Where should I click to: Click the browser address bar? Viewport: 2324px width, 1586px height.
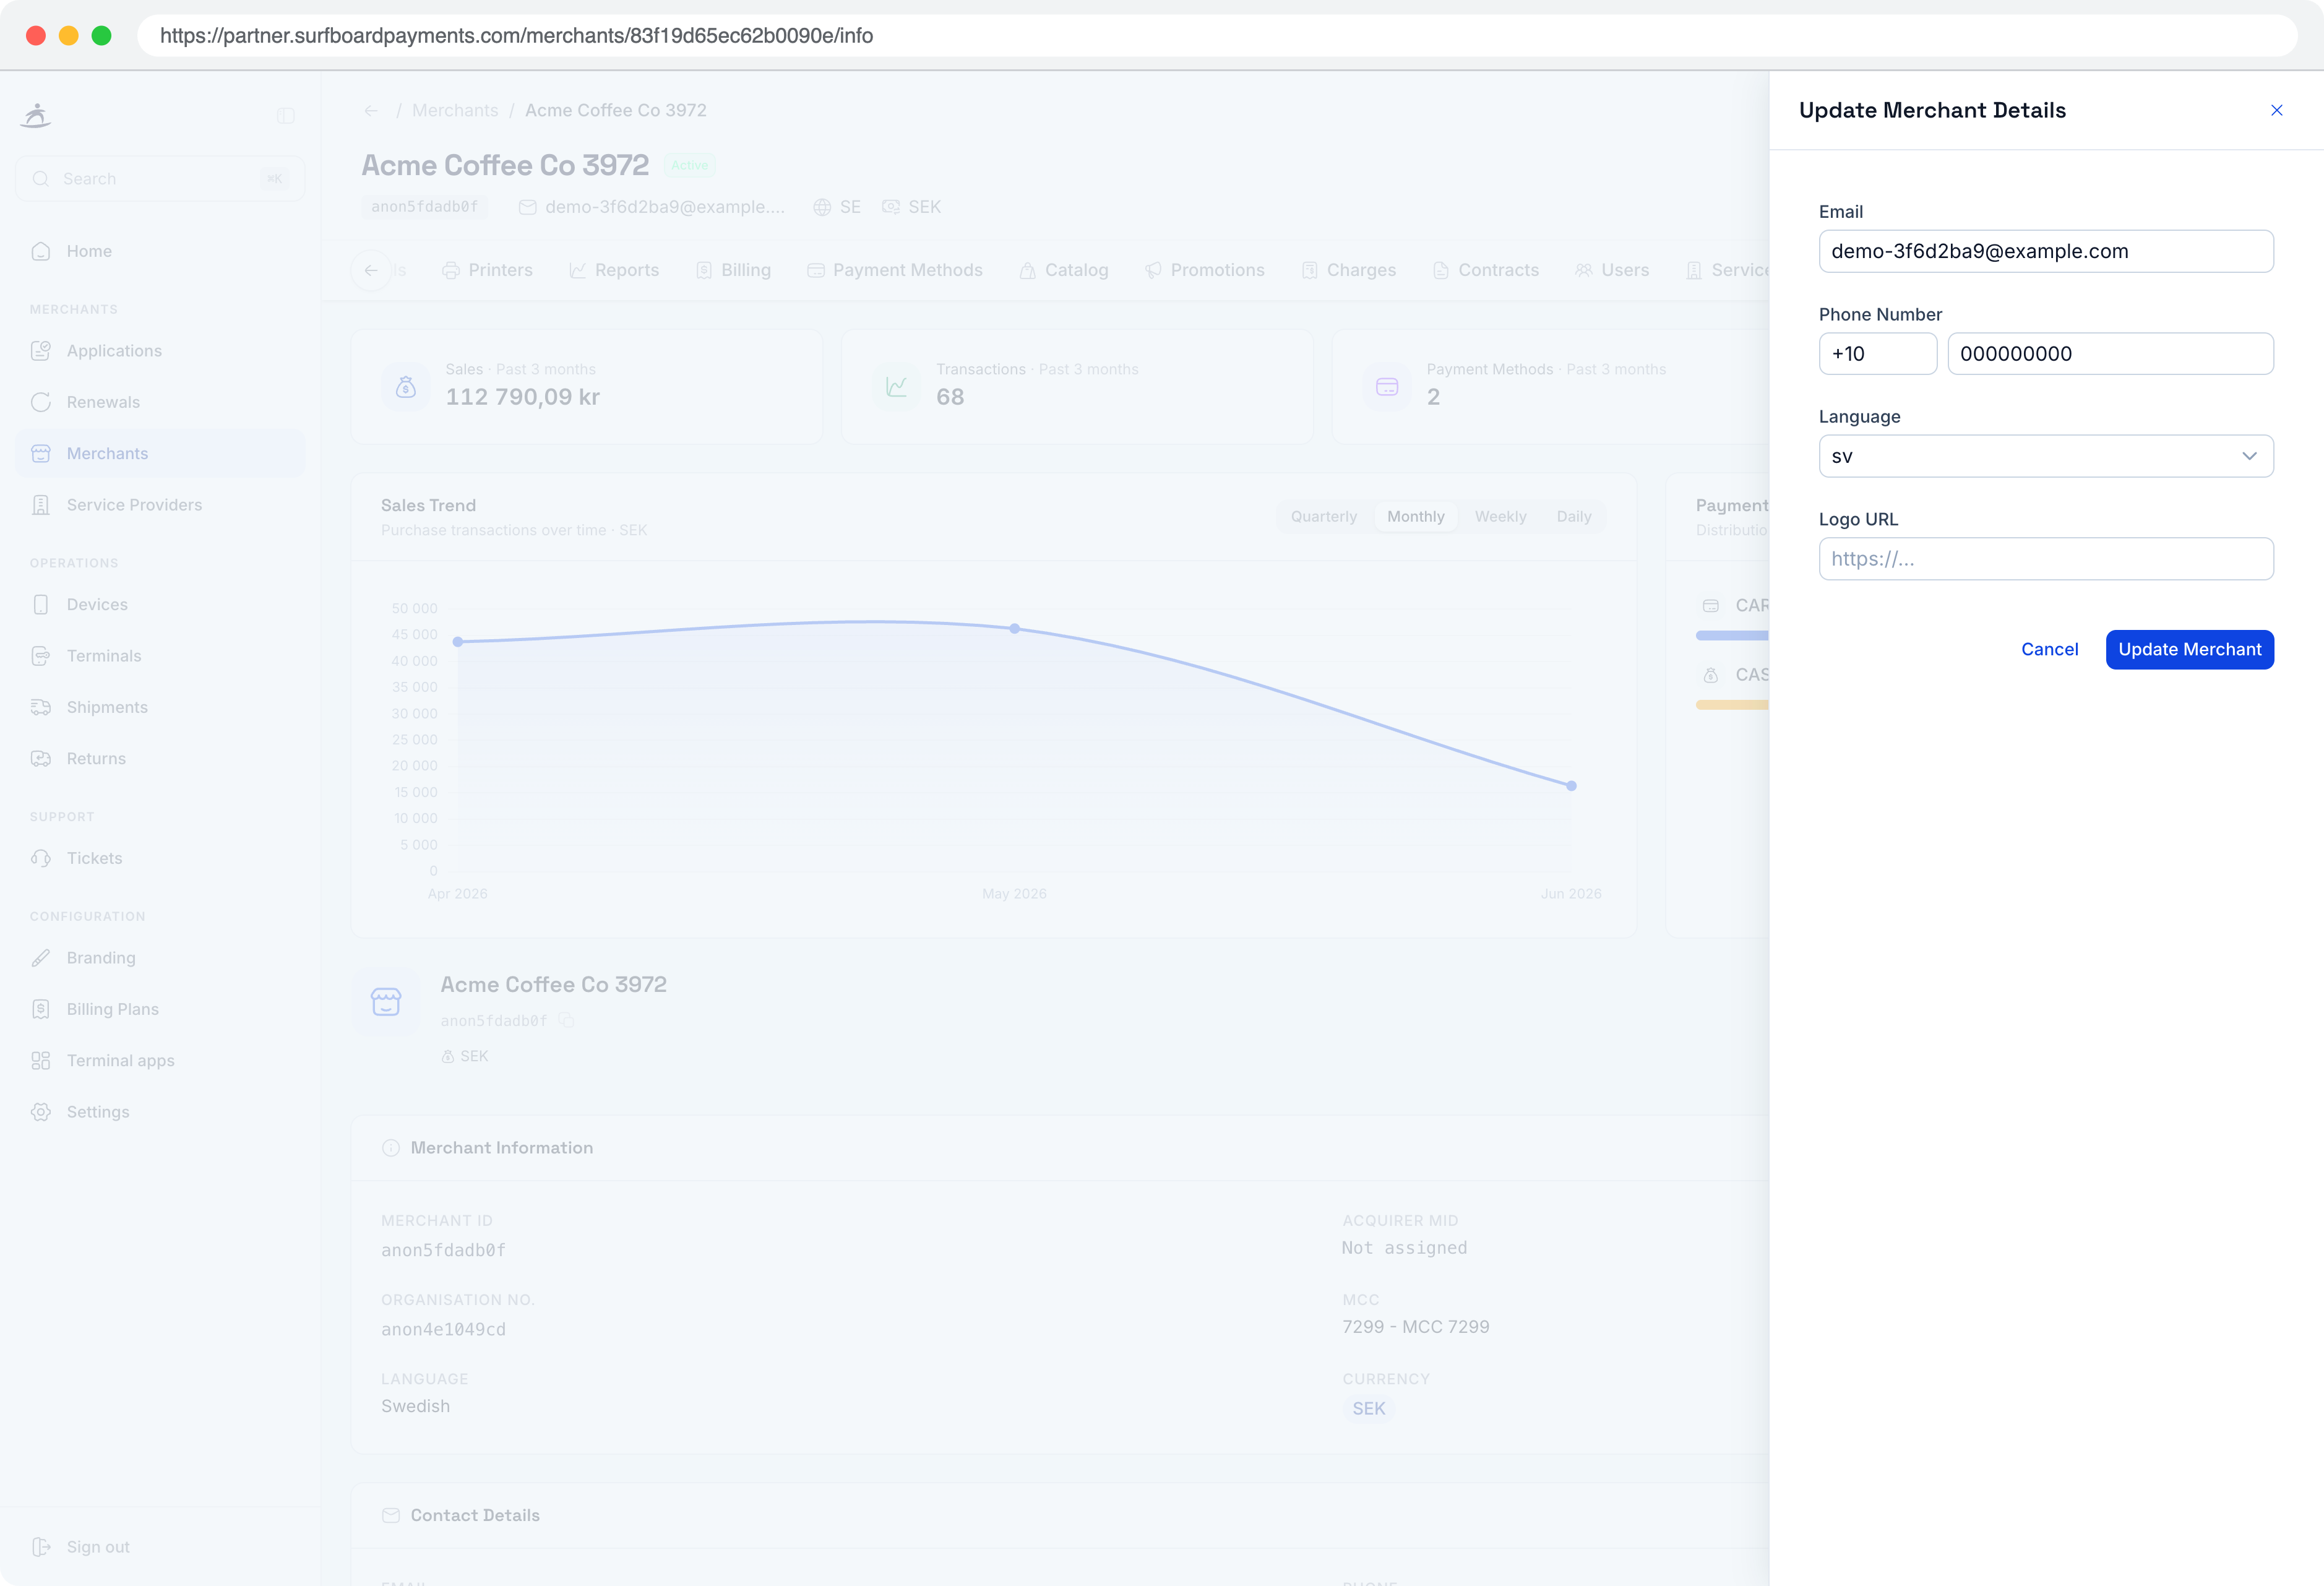[x=1217, y=36]
